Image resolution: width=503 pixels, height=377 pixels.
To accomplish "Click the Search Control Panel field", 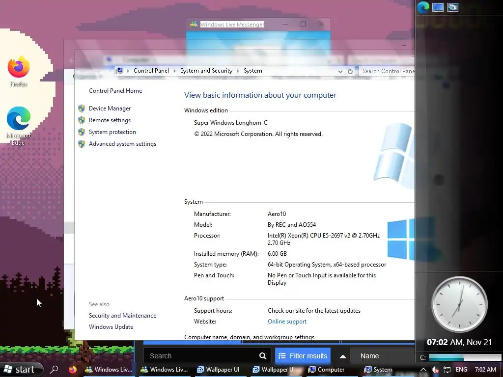I will (x=387, y=71).
